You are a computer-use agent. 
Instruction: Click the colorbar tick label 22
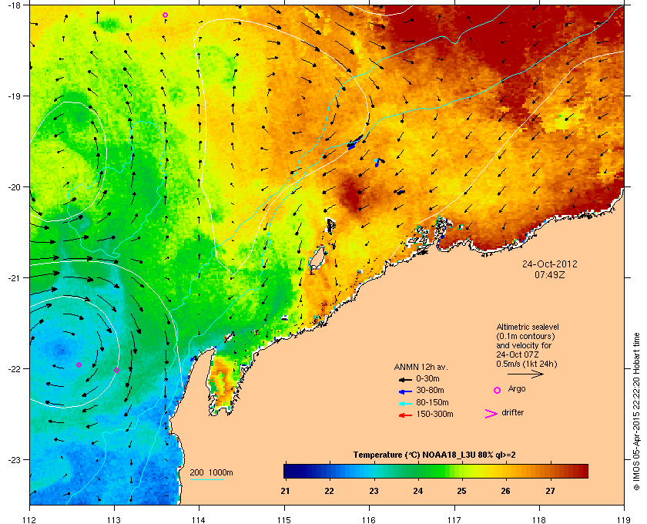coord(330,491)
